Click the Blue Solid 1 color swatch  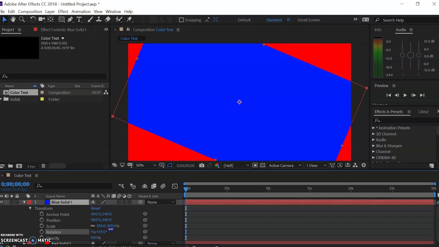click(x=47, y=202)
